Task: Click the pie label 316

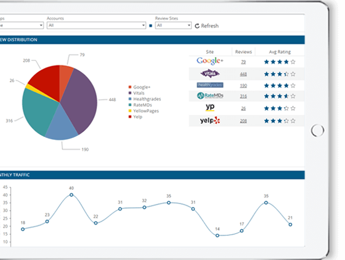Action: click(9, 121)
